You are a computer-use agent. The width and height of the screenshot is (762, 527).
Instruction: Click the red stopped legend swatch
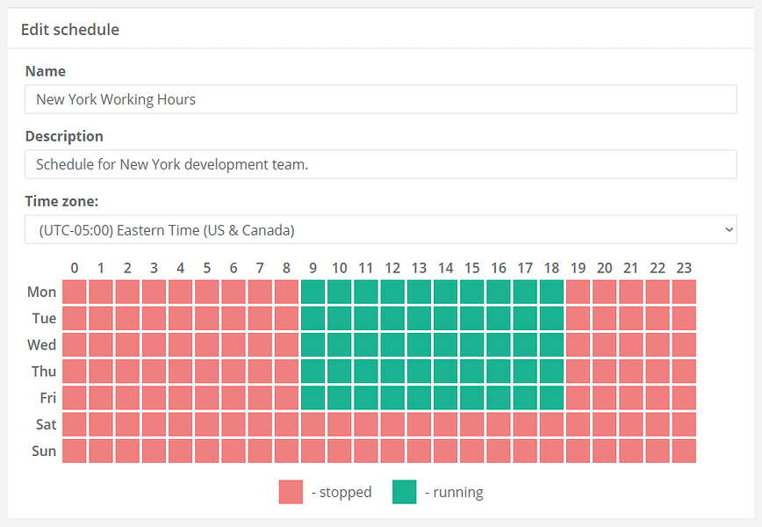click(x=291, y=492)
